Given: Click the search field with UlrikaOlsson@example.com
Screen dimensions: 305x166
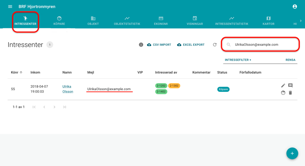Looking at the screenshot, I should coord(262,45).
